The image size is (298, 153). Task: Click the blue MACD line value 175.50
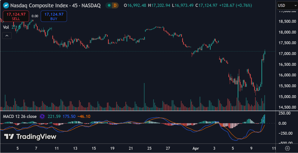(x=69, y=116)
